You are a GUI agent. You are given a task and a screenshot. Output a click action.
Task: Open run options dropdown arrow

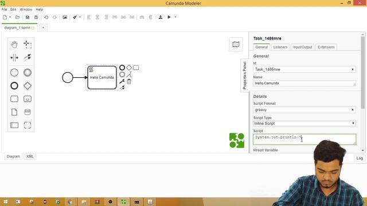175,17
